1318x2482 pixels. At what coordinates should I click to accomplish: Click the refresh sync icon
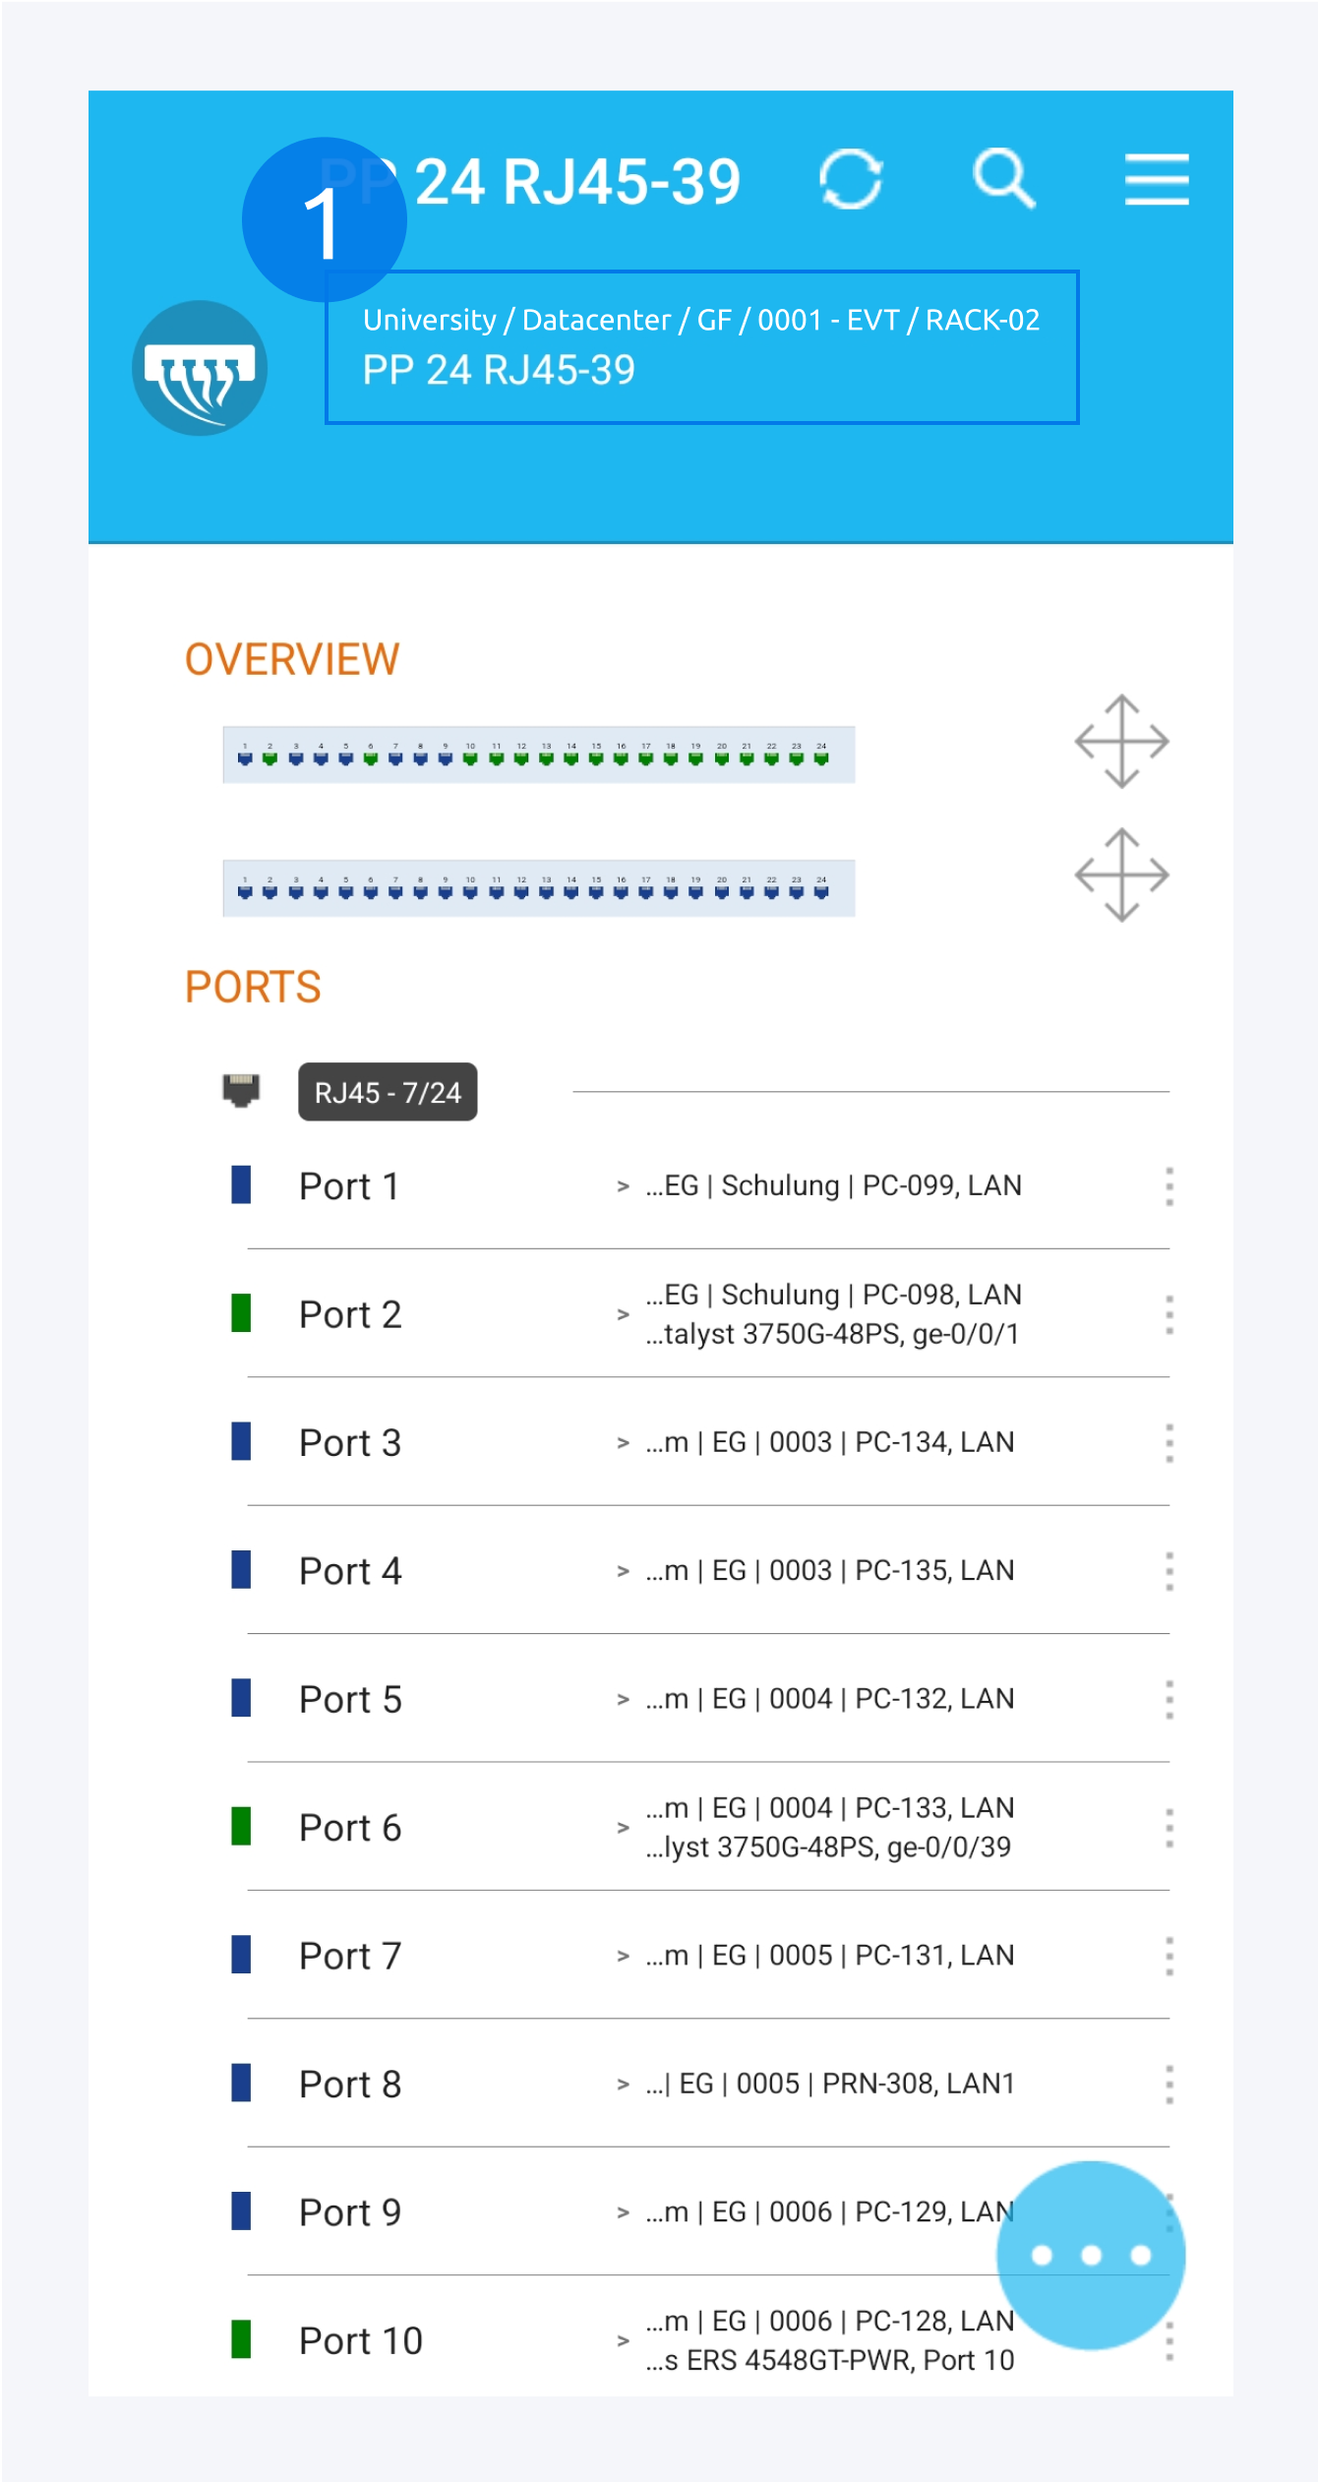pos(851,179)
